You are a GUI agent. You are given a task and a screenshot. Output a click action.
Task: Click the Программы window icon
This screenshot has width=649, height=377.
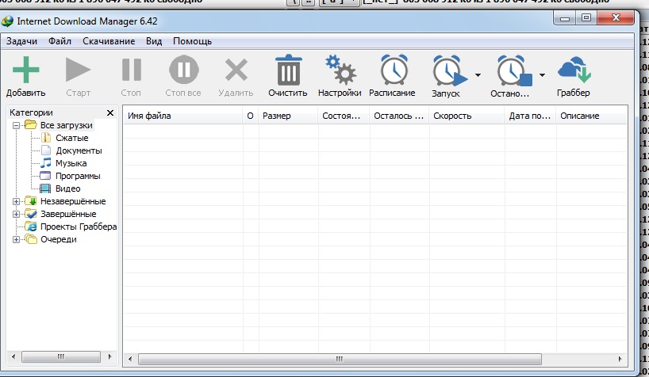45,176
